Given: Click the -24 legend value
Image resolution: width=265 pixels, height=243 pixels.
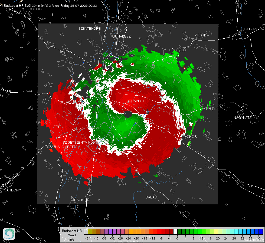Looking at the screenshot, I should pos(129,238).
